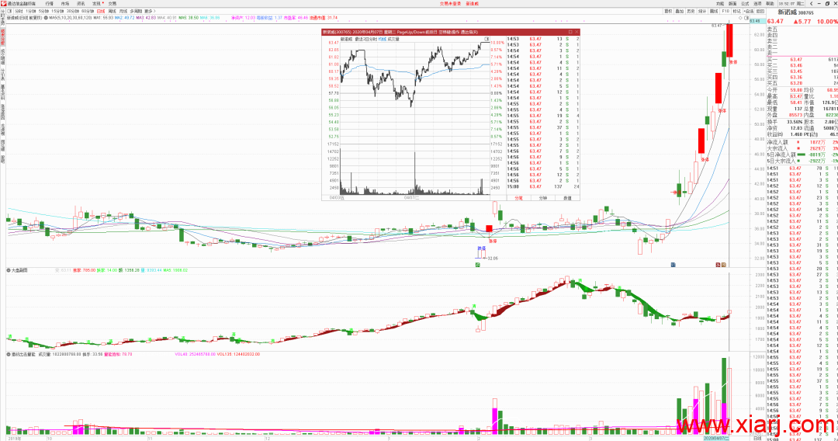Image resolution: width=838 pixels, height=441 pixels.
Task: Click the 63.47 latest price value
Action: [x=775, y=22]
